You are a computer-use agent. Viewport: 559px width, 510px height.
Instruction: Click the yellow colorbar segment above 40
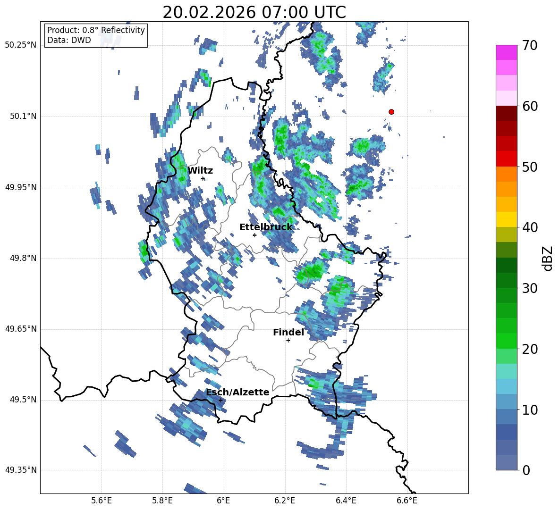click(x=506, y=219)
